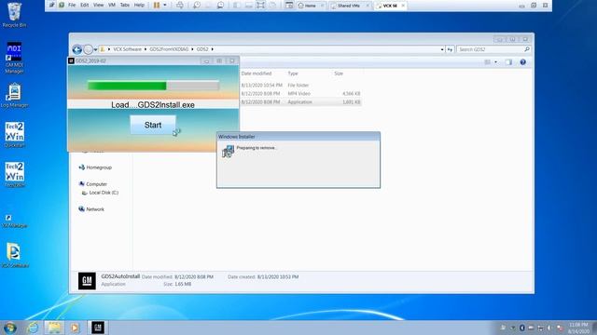Open the File menu in VMware toolbar

coord(72,6)
